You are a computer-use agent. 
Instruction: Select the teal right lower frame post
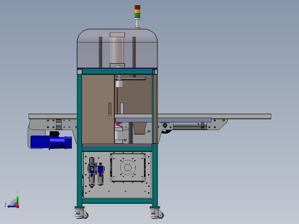click(155, 175)
